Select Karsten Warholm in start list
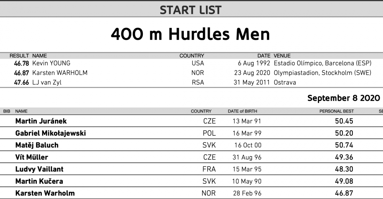This screenshot has width=383, height=199. (x=45, y=193)
